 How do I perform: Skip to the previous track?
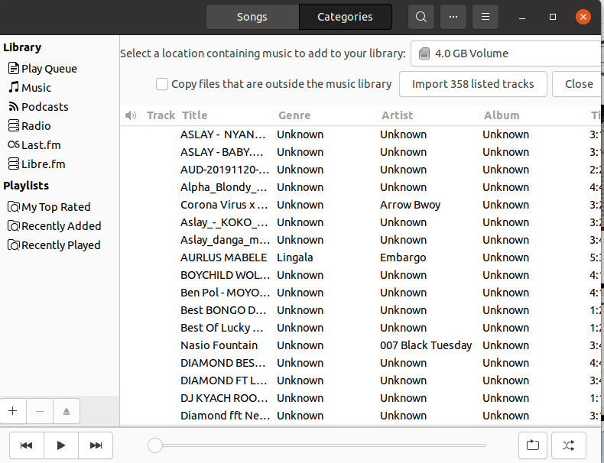click(26, 445)
